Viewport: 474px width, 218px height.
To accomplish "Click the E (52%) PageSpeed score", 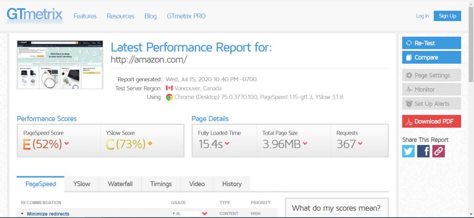I will click(x=42, y=144).
